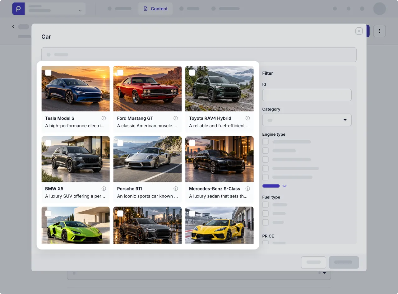Tick the gray sedan card checkbox

click(x=120, y=213)
